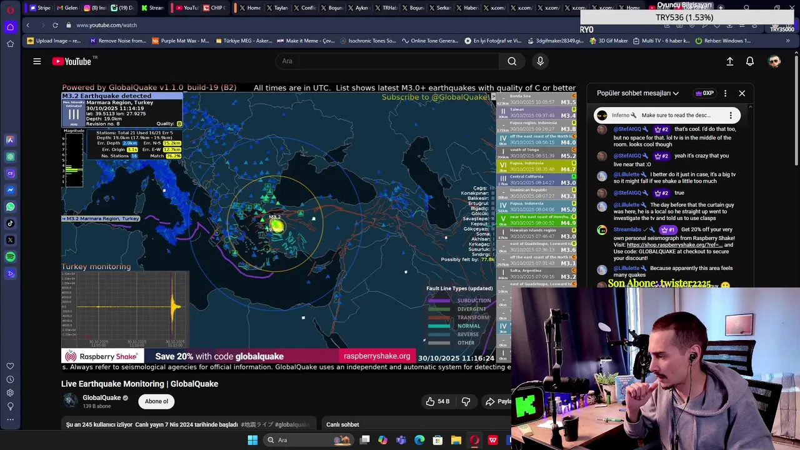
Task: Open Opera sidebar lightbulb icon
Action: click(10, 406)
